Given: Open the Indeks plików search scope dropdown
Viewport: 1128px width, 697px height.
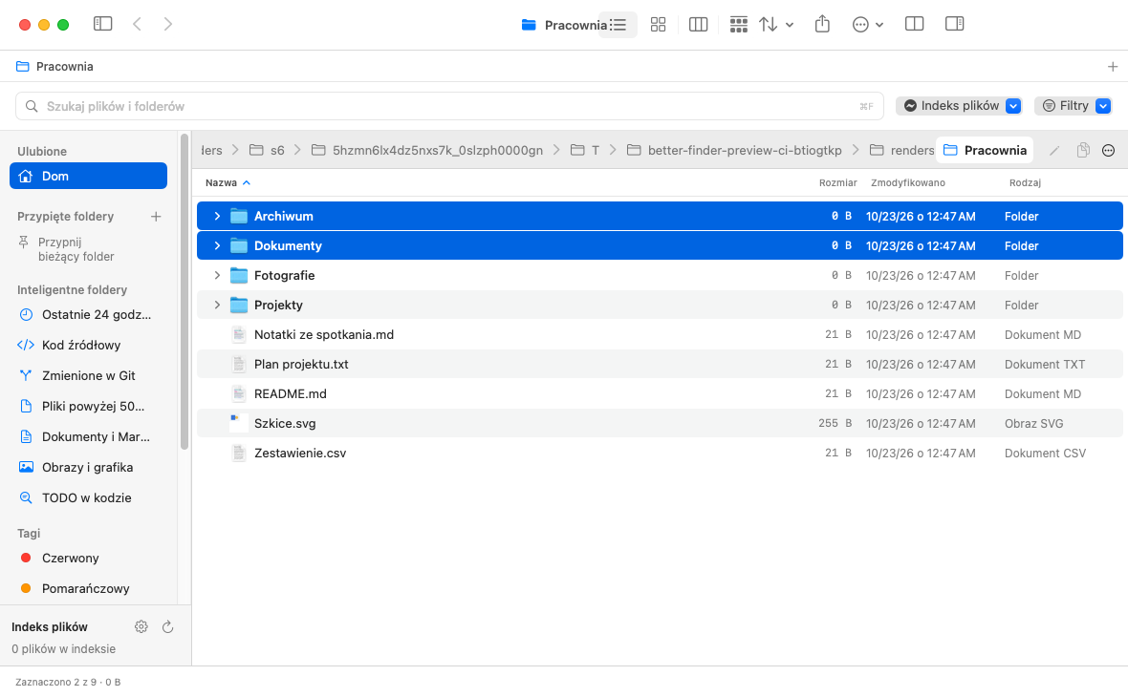Looking at the screenshot, I should click(960, 106).
